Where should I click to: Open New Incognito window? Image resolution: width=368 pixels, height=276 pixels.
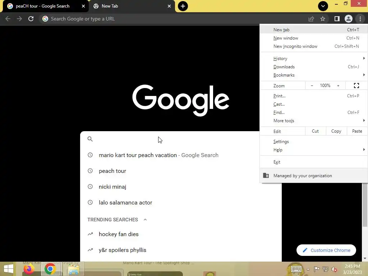(313, 46)
